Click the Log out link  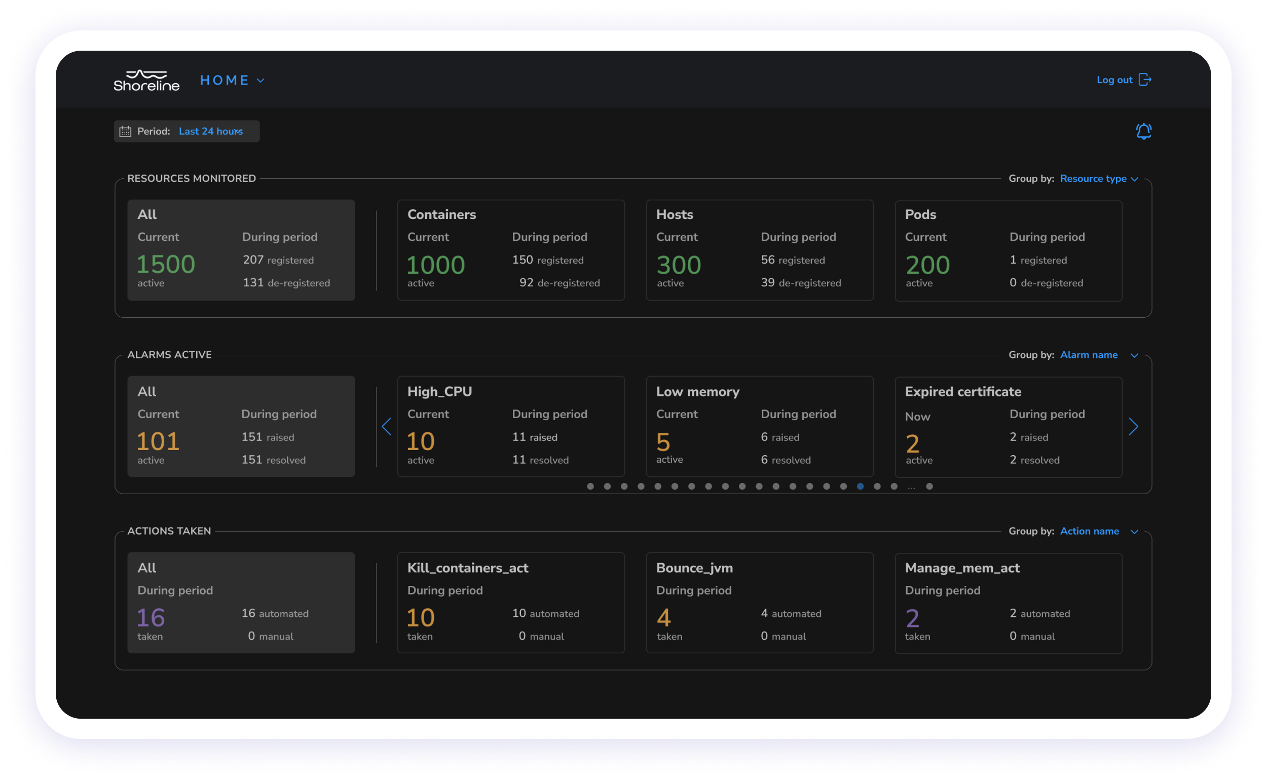coord(1114,80)
